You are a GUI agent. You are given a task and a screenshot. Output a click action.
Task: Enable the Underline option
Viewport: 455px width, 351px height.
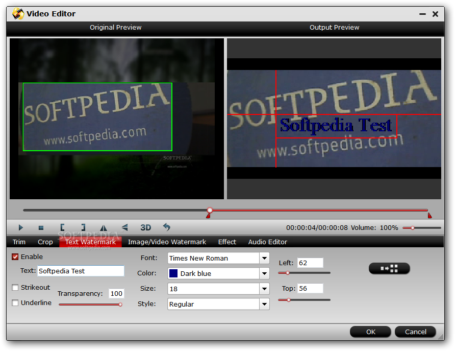tap(15, 303)
